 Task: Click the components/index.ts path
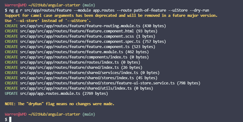(x=74, y=57)
